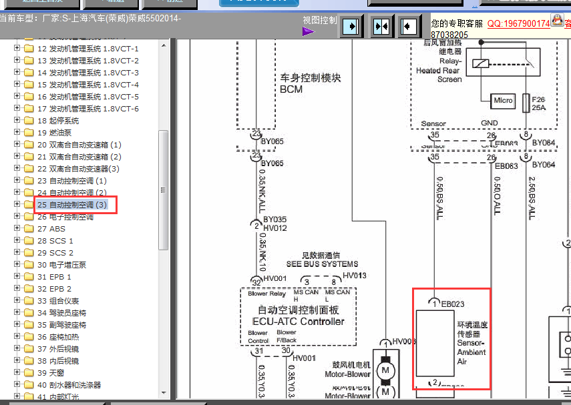Click the center-split view control button
This screenshot has height=405, width=571.
pos(381,27)
